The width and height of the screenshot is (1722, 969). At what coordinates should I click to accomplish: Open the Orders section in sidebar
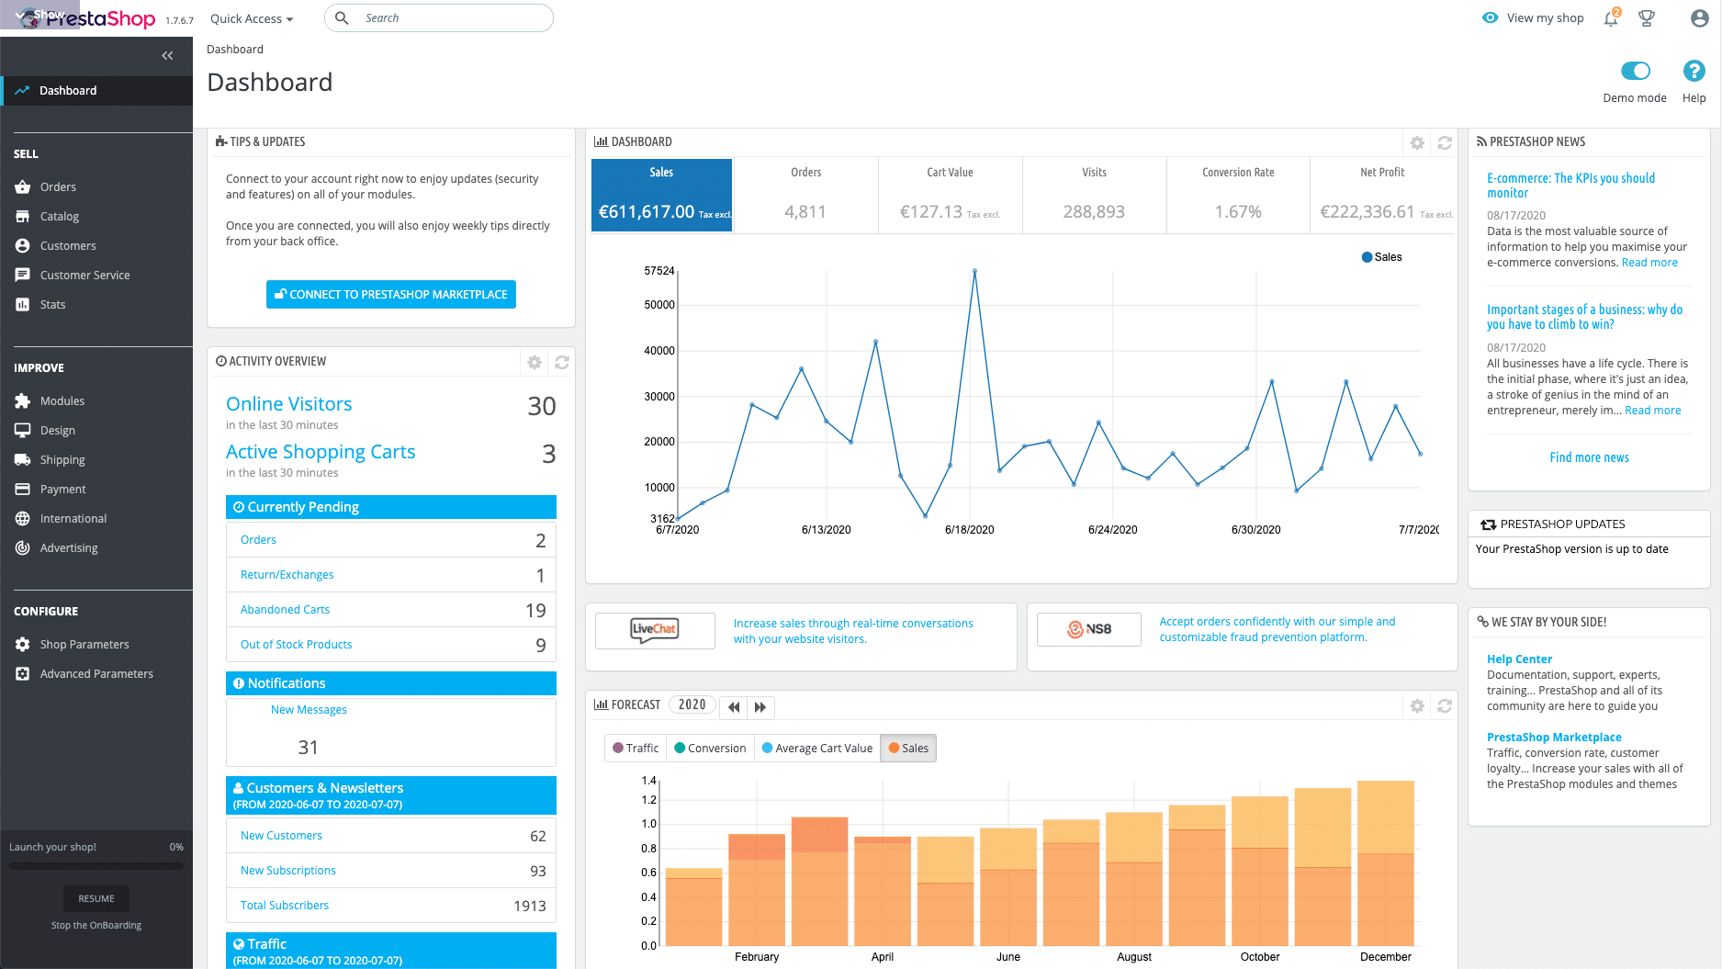point(57,186)
